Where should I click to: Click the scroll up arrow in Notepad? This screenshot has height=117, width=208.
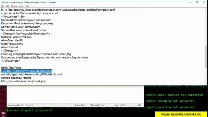pos(206,9)
